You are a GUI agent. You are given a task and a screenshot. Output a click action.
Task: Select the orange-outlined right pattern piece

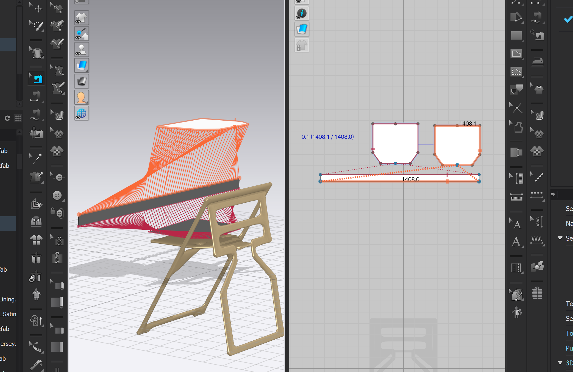point(457,145)
